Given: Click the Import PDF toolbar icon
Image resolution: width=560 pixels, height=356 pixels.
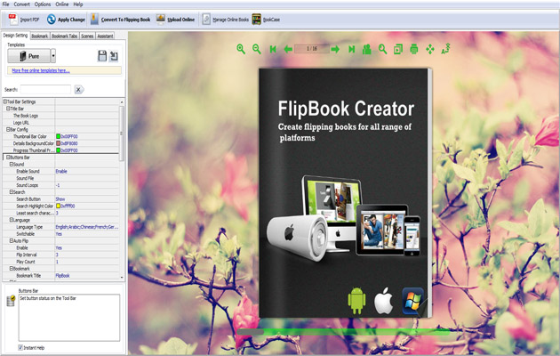Looking at the screenshot, I should coord(13,20).
